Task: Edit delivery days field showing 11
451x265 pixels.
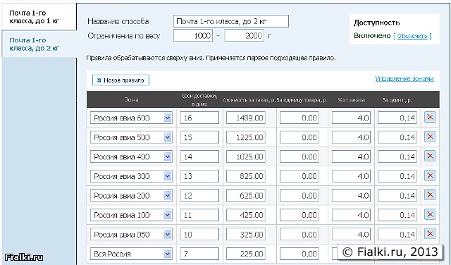Action: (x=199, y=215)
